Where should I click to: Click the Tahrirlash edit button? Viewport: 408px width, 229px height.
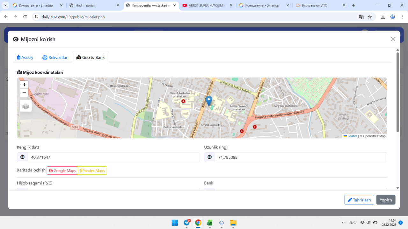pos(359,200)
